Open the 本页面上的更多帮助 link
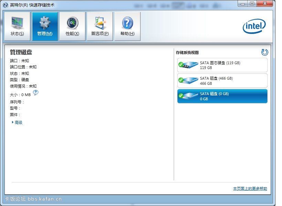Screen dimensions: 282x206 click(250, 188)
